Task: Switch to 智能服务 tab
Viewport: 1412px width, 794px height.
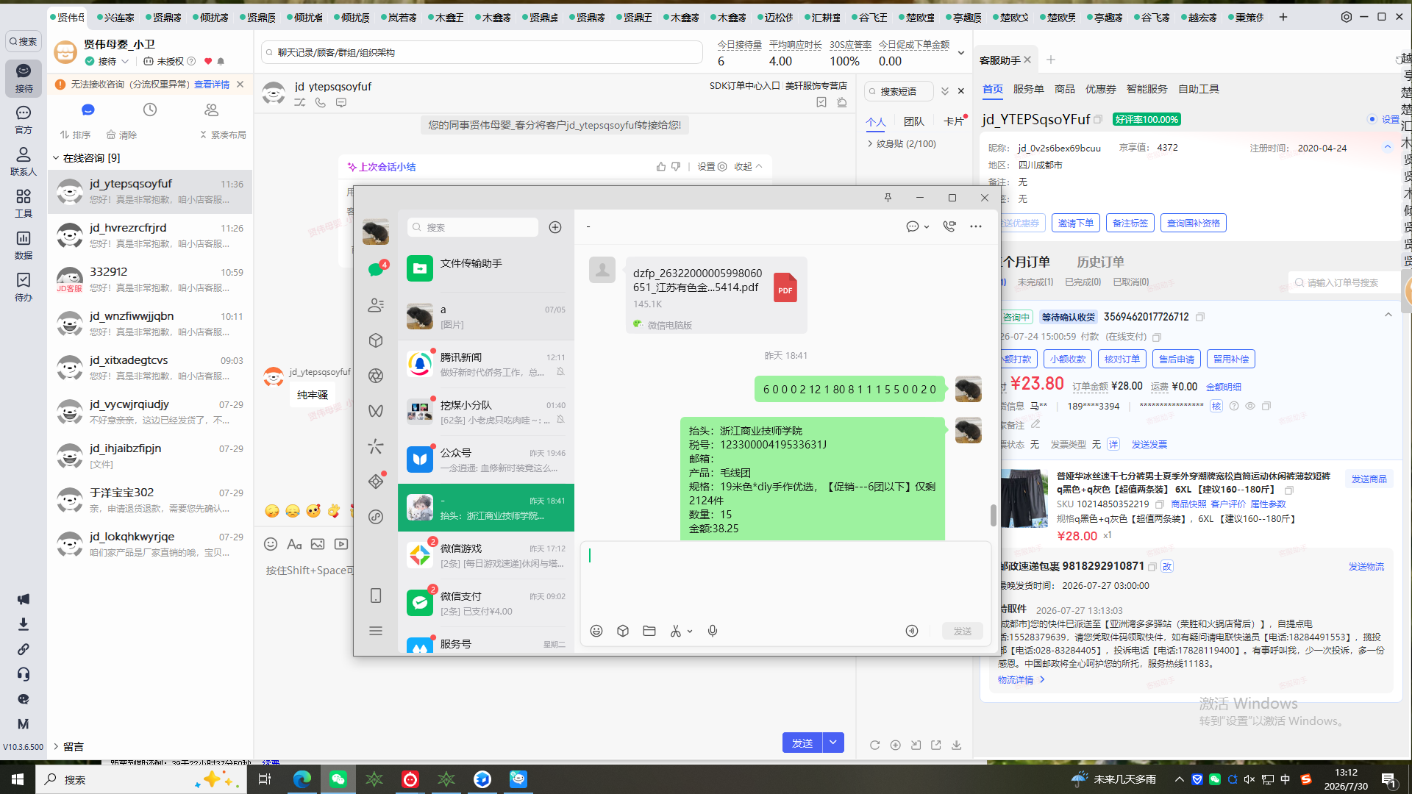Action: pos(1147,89)
